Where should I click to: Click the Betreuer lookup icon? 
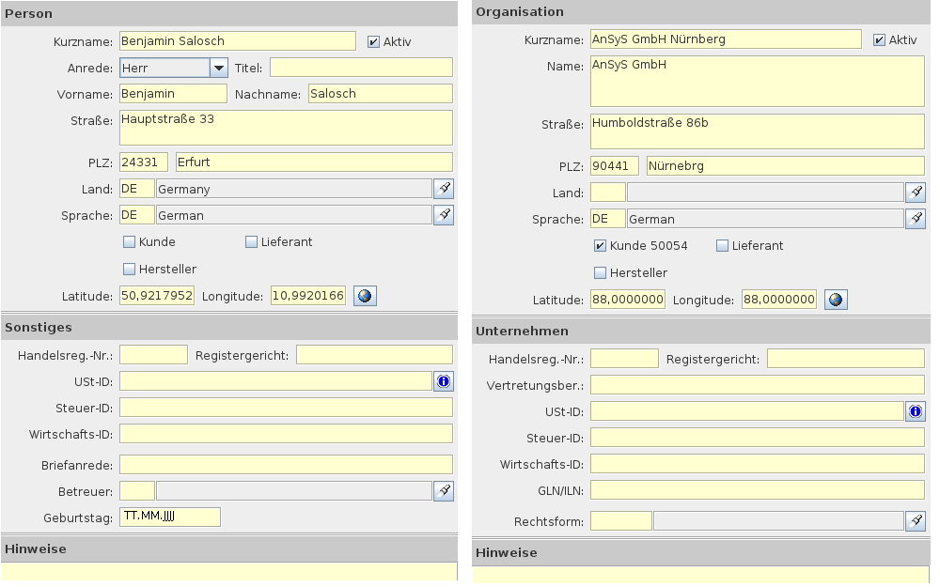click(444, 491)
